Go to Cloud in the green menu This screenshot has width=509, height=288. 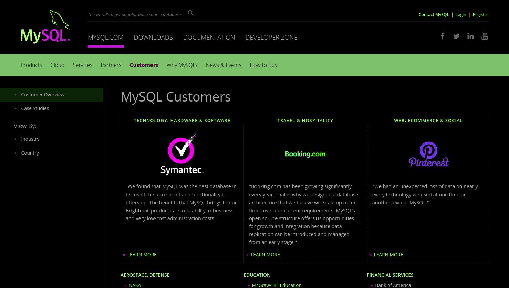pyautogui.click(x=58, y=65)
